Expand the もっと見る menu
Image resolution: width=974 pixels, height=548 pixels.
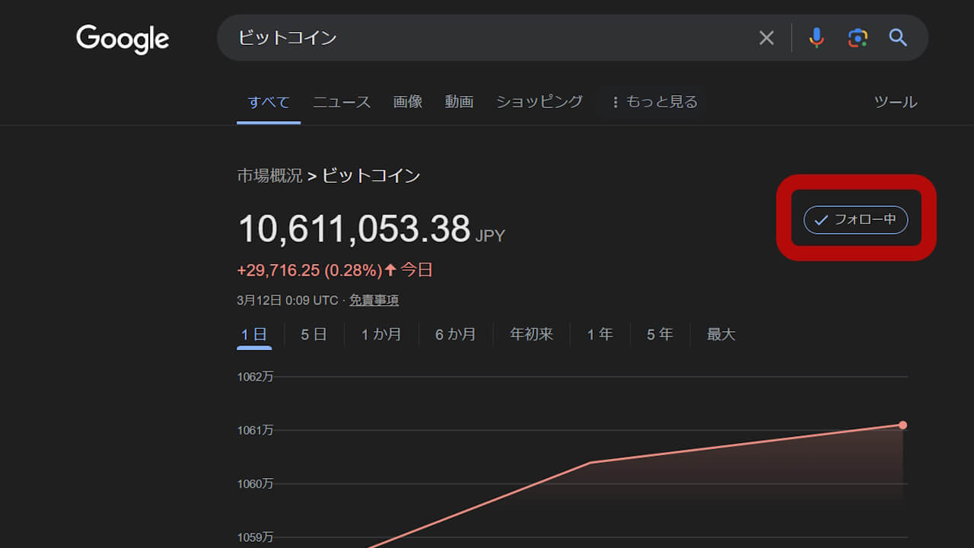[x=654, y=102]
